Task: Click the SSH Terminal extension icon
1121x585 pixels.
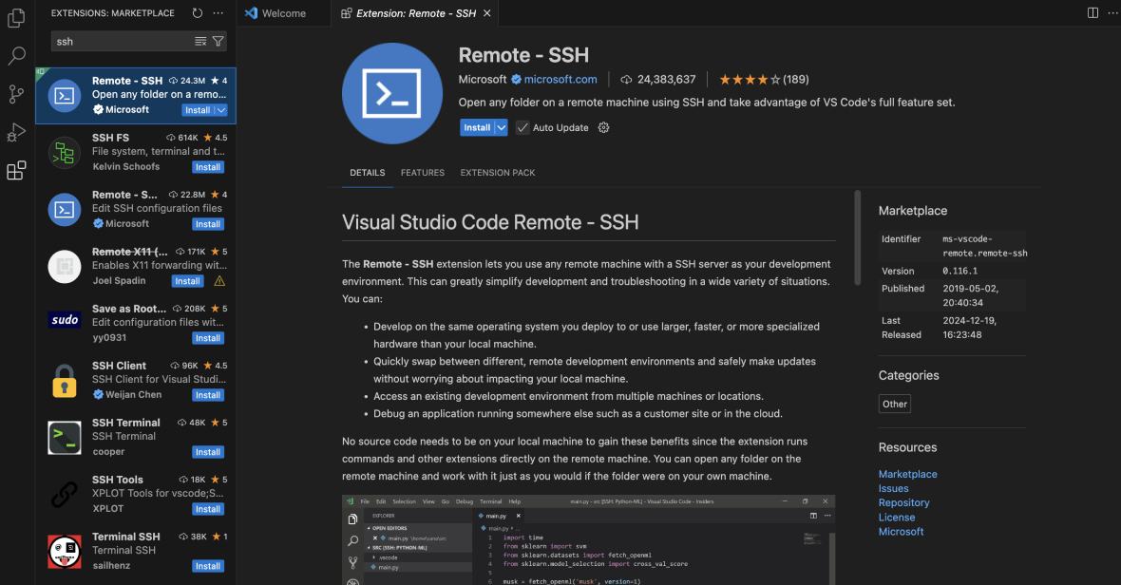Action: [65, 437]
